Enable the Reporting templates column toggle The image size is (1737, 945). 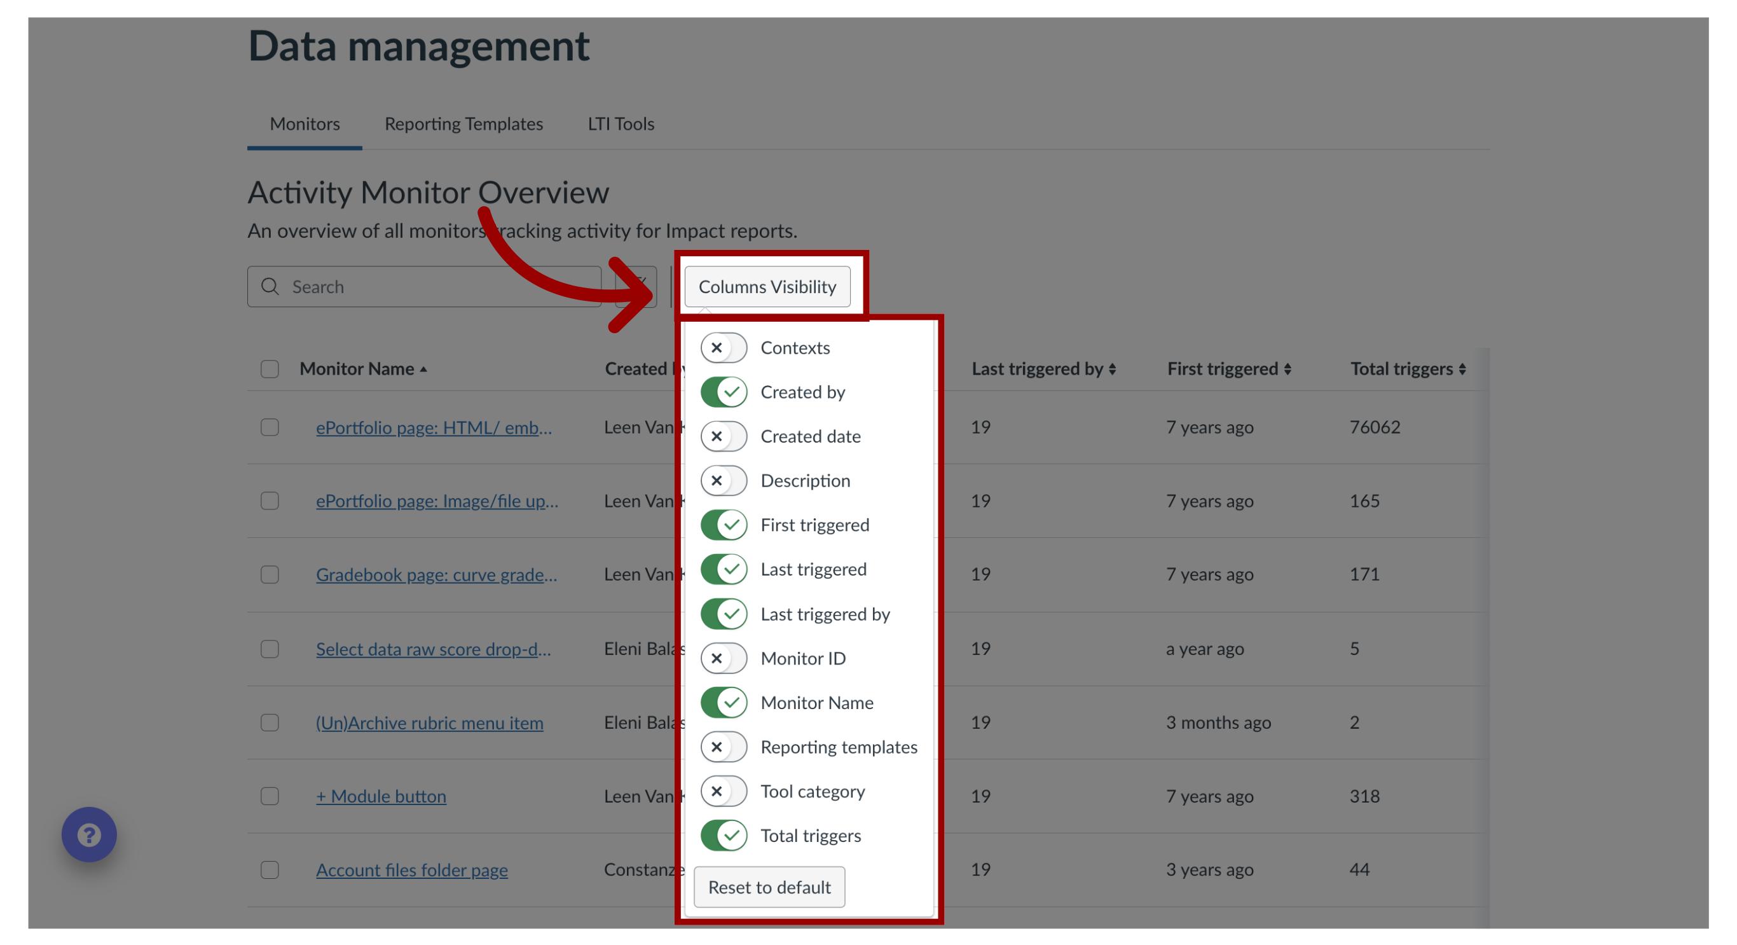point(724,747)
